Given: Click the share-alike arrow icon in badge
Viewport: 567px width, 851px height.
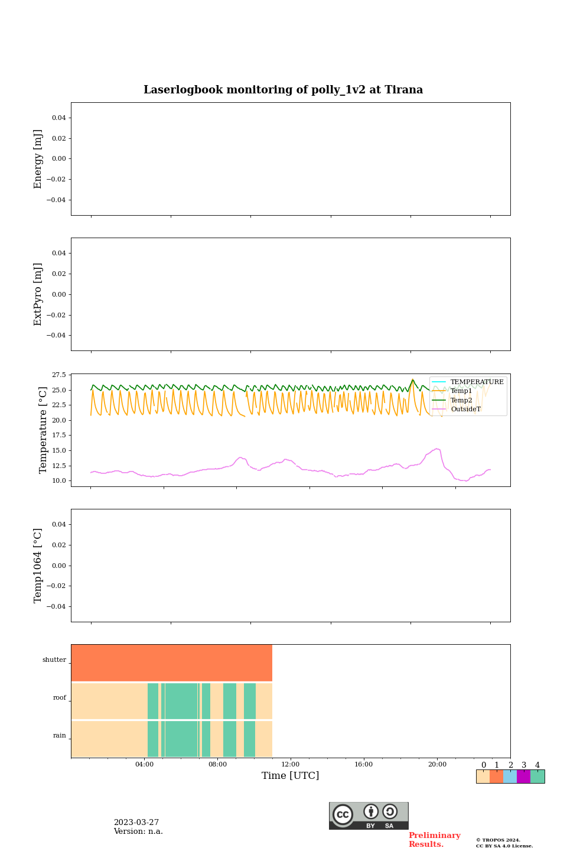Looking at the screenshot, I should click(390, 811).
